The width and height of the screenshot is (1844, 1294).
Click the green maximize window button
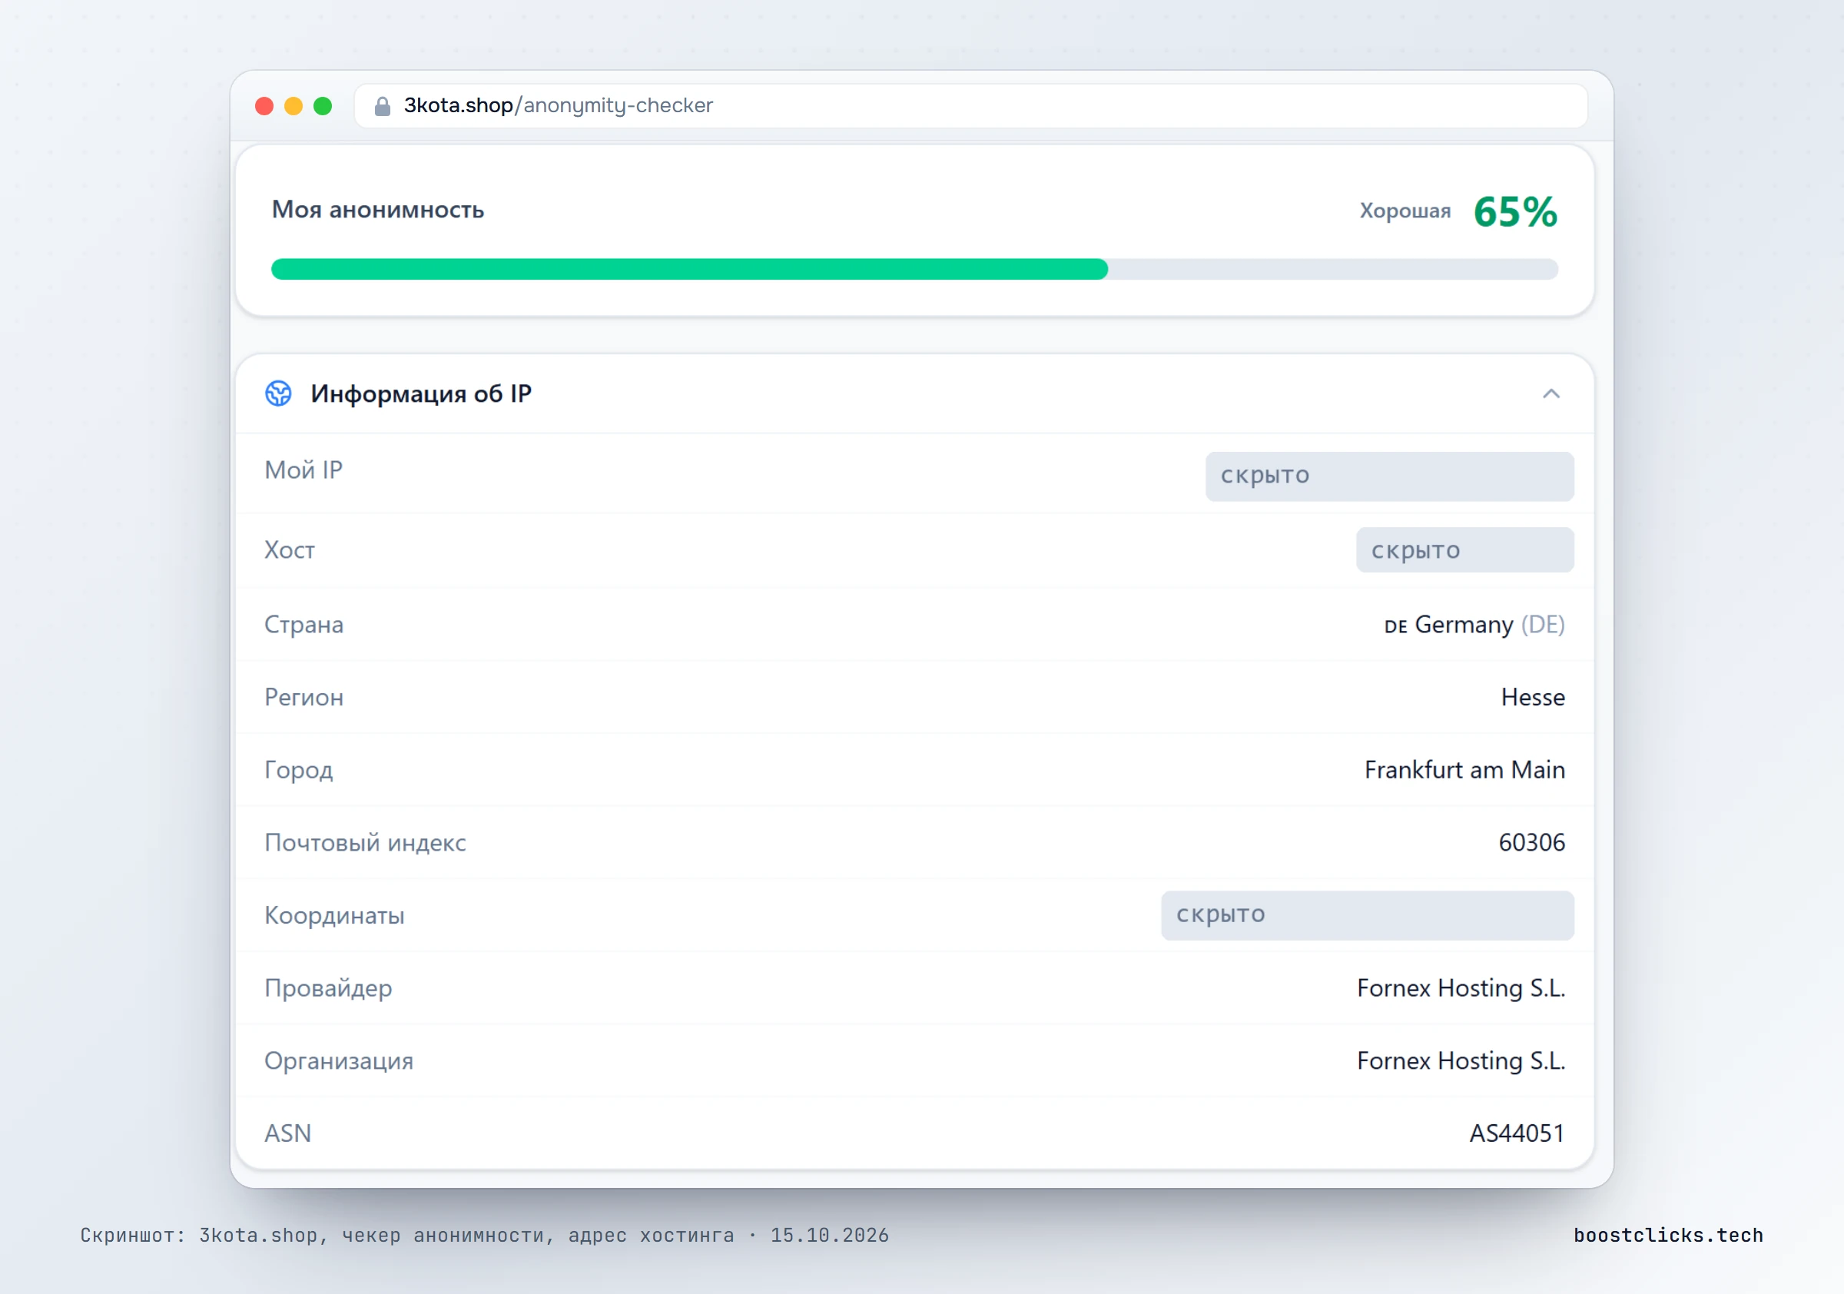pos(323,106)
